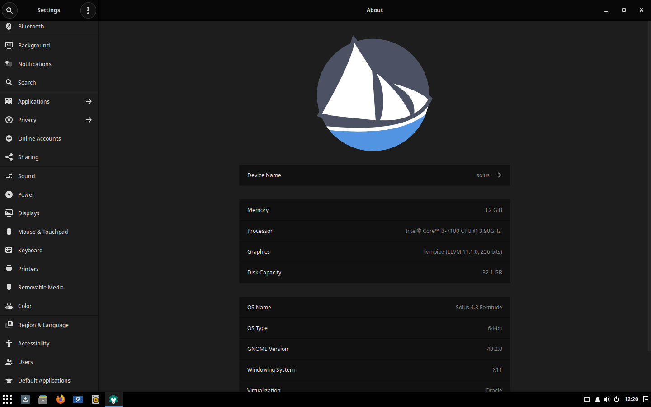651x407 pixels.
Task: Open the power menu tray icon
Action: pos(616,399)
